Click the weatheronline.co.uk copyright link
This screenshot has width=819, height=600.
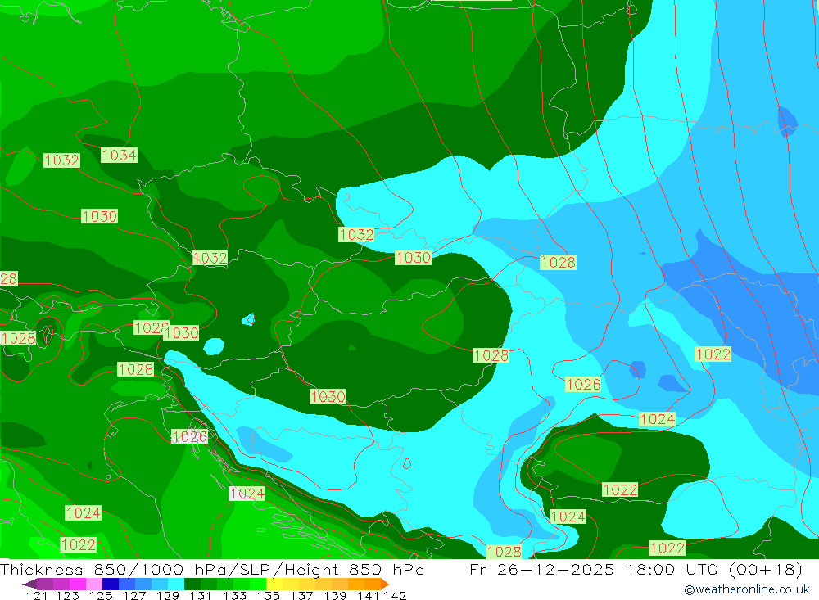click(747, 589)
